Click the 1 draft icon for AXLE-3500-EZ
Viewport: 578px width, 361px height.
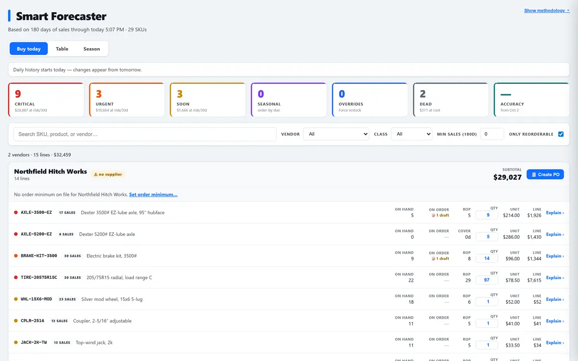(439, 216)
